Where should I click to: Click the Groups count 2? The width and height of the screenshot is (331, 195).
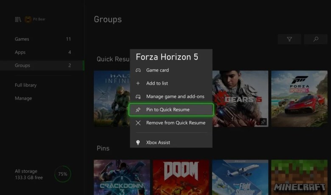click(70, 65)
